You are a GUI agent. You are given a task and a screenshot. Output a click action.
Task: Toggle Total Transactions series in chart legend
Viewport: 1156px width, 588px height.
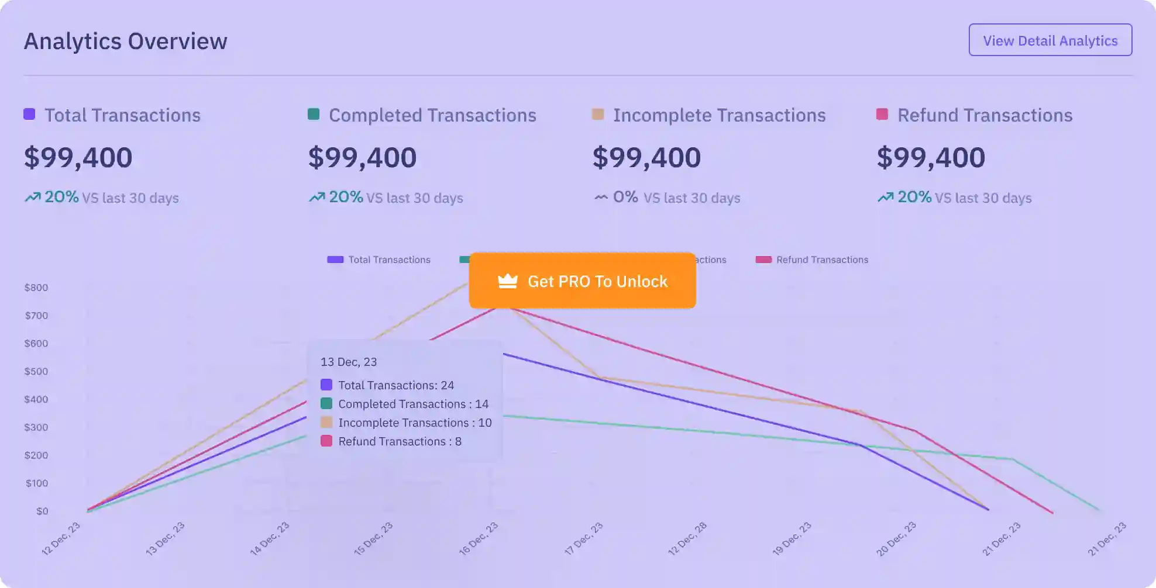pos(379,260)
